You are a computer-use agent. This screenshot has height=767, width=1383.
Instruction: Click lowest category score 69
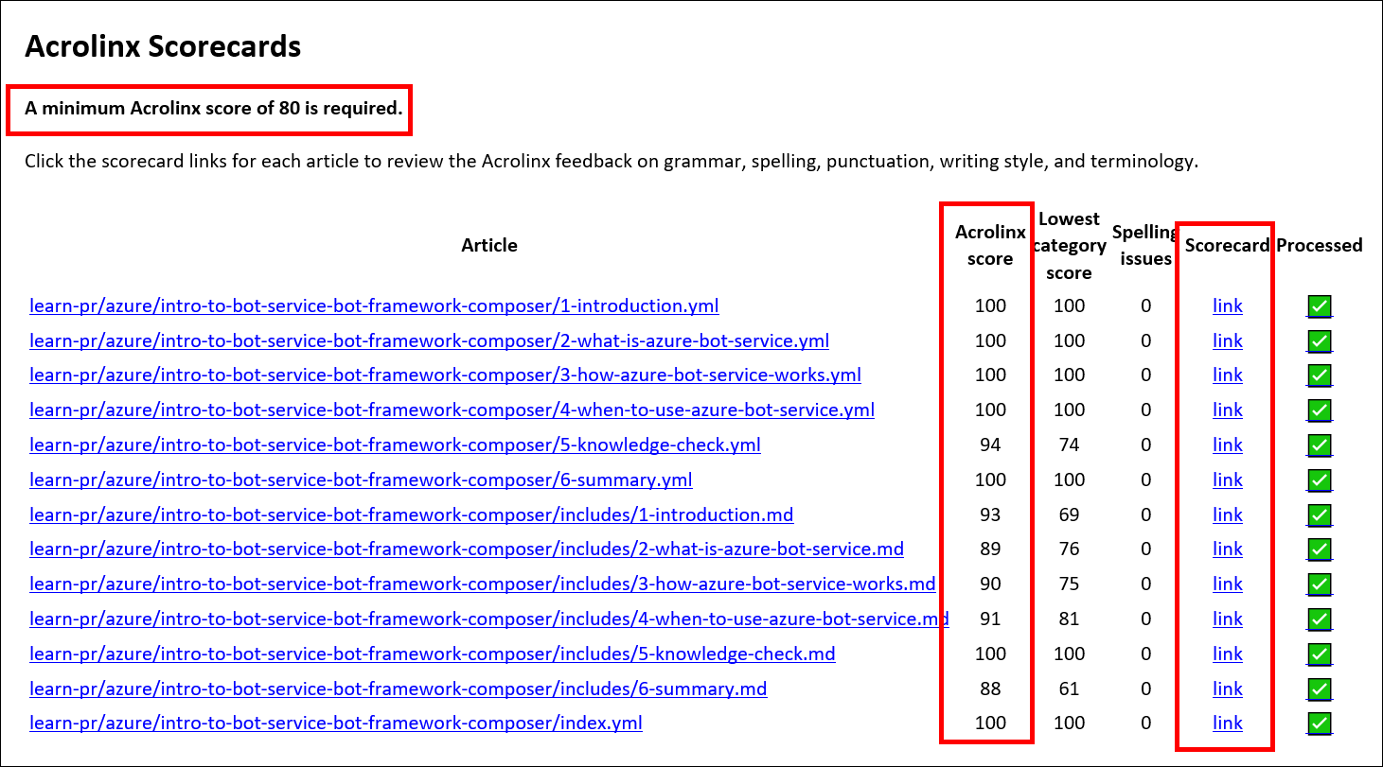1069,514
